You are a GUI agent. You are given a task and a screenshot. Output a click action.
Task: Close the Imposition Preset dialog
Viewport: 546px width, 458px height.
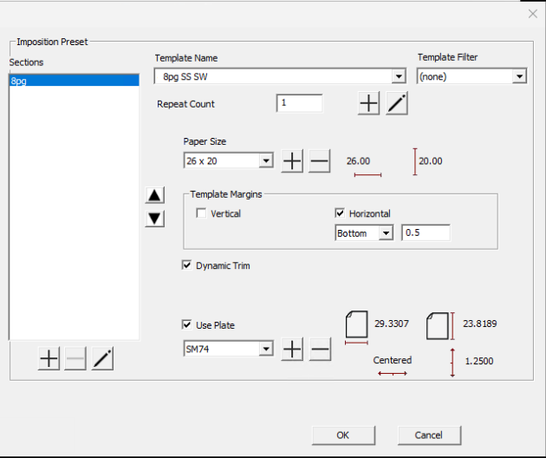coord(532,14)
